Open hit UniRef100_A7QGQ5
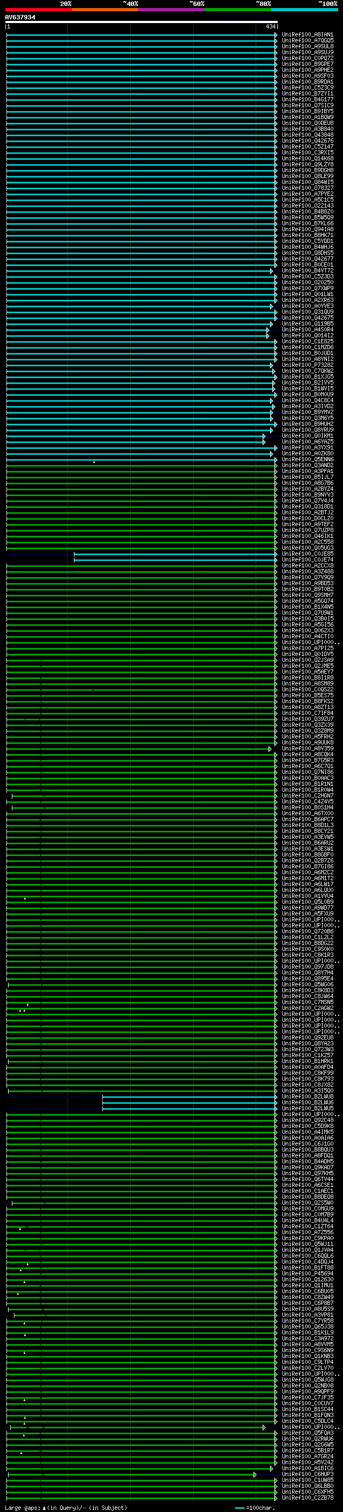This screenshot has width=343, height=1512. click(x=308, y=41)
